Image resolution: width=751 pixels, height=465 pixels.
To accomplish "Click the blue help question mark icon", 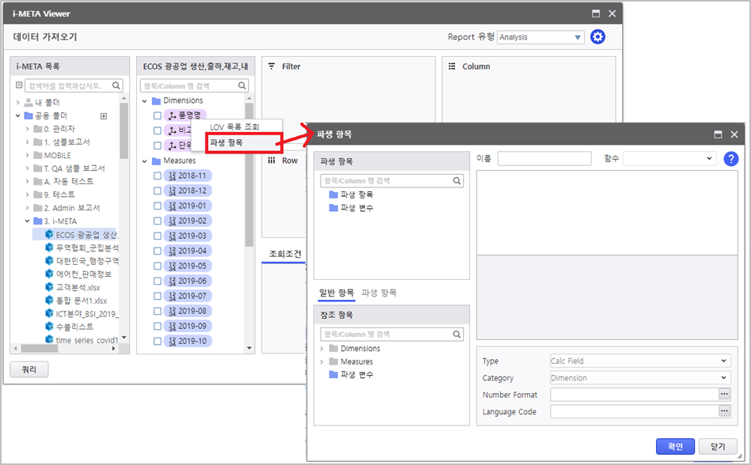I will pyautogui.click(x=731, y=159).
